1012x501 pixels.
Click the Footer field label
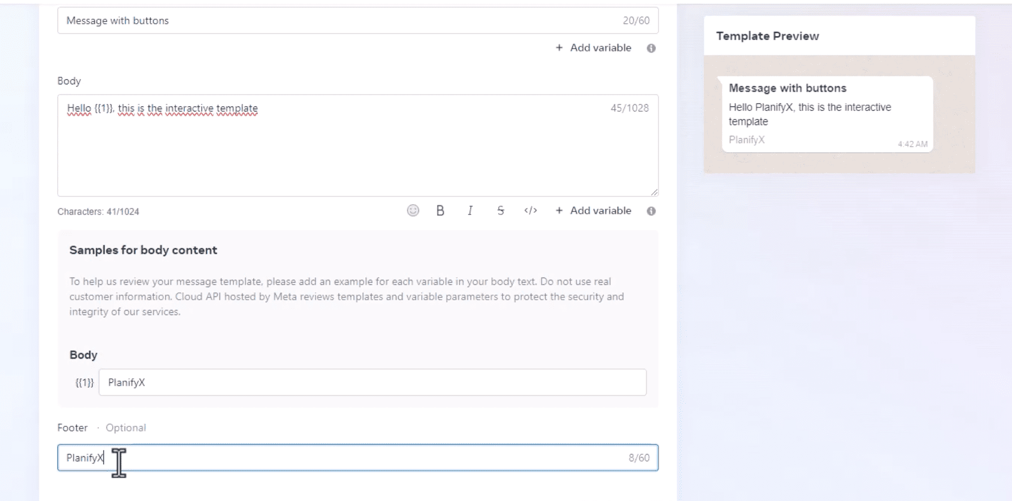(x=72, y=428)
